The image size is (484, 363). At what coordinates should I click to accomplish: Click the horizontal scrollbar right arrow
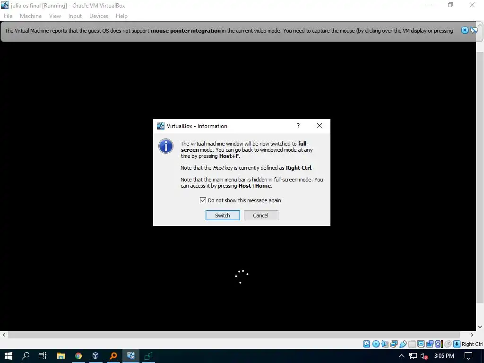tap(472, 335)
